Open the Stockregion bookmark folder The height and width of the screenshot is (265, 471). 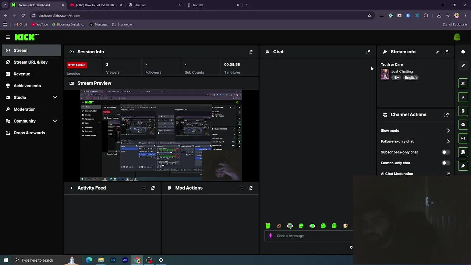click(x=123, y=25)
